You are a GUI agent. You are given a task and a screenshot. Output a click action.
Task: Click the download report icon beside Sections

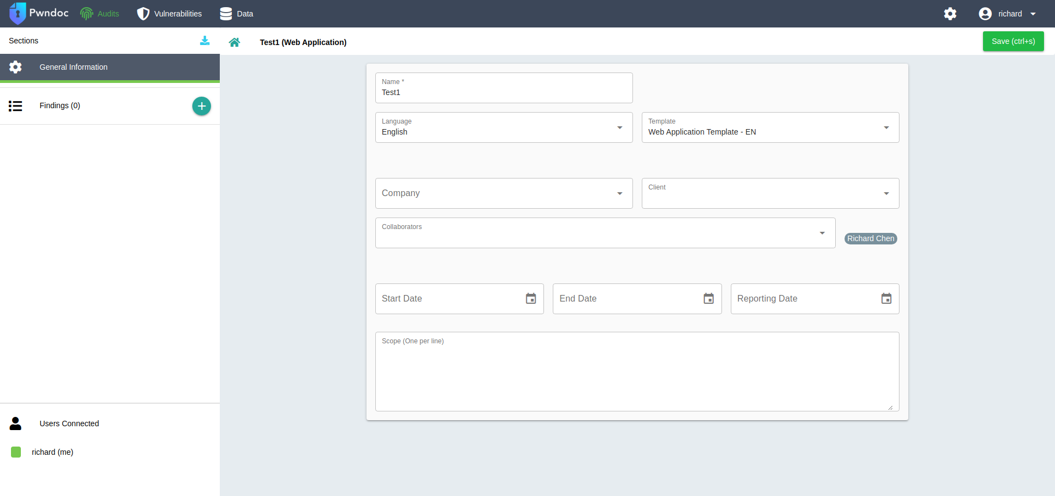point(204,41)
